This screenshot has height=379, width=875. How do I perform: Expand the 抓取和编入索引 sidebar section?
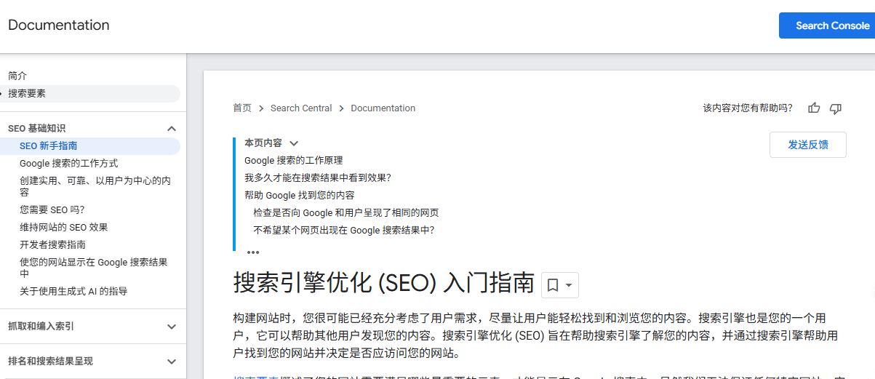tap(172, 327)
